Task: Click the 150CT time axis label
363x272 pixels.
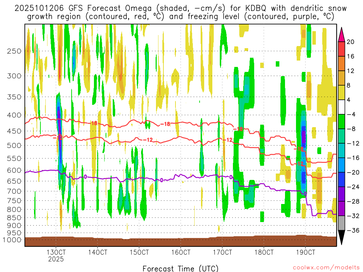Action: pyautogui.click(x=139, y=252)
